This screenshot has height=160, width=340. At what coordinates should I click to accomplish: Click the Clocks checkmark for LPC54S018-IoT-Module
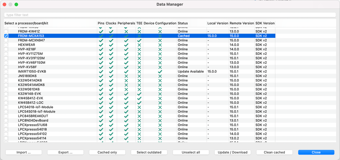pyautogui.click(x=111, y=112)
